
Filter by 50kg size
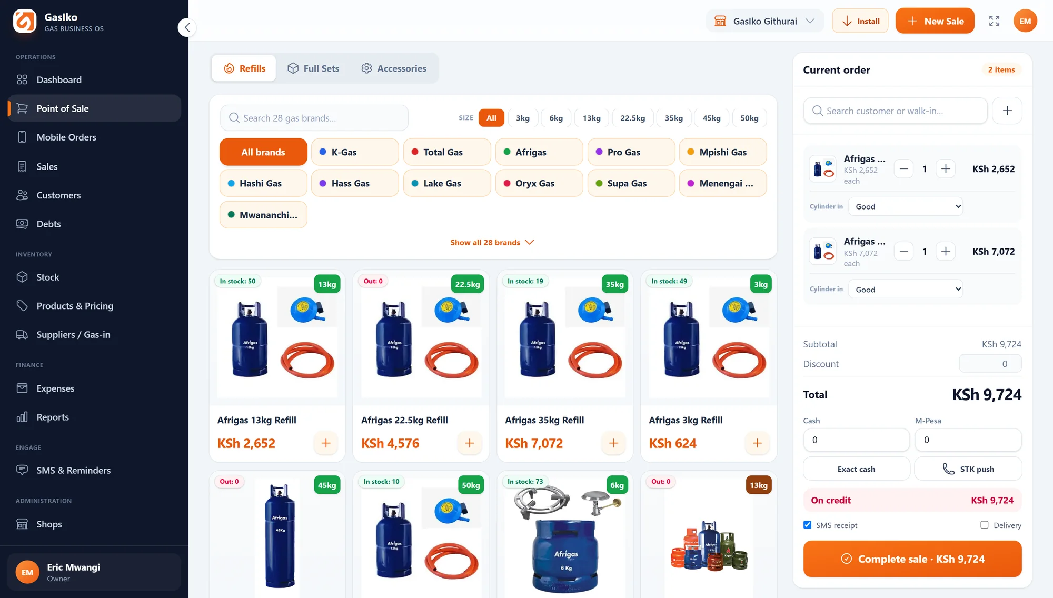point(750,118)
